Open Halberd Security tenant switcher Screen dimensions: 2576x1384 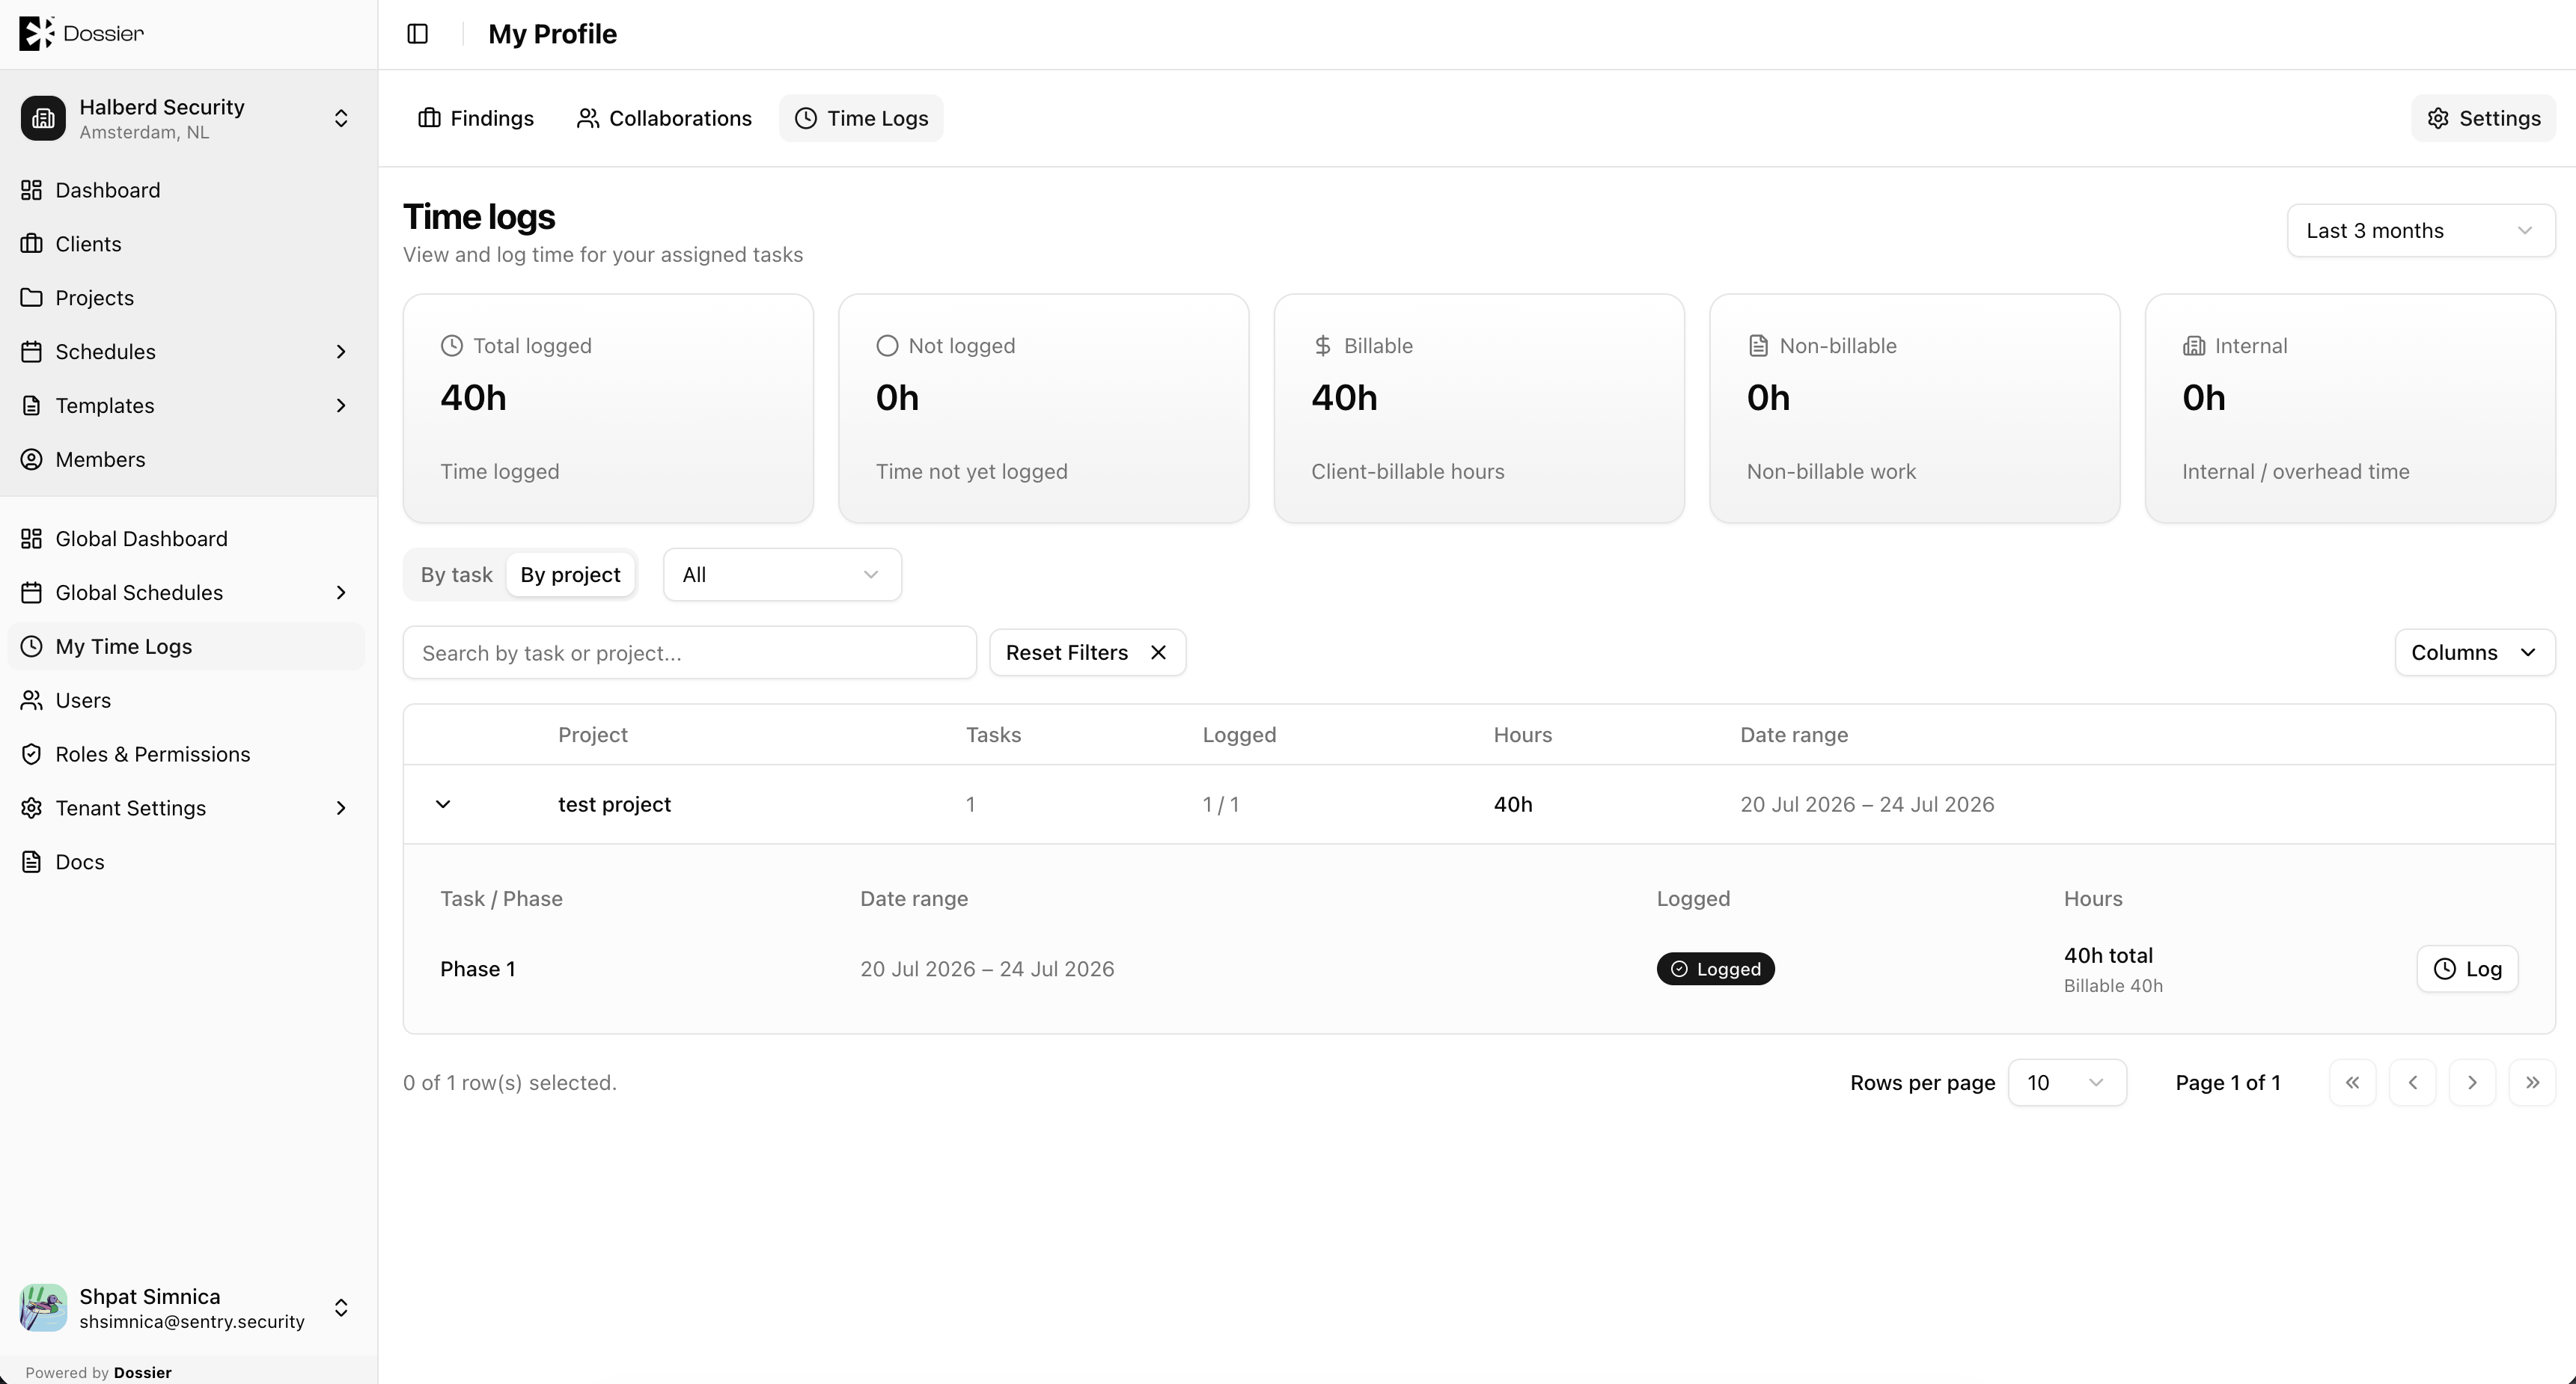[x=341, y=118]
